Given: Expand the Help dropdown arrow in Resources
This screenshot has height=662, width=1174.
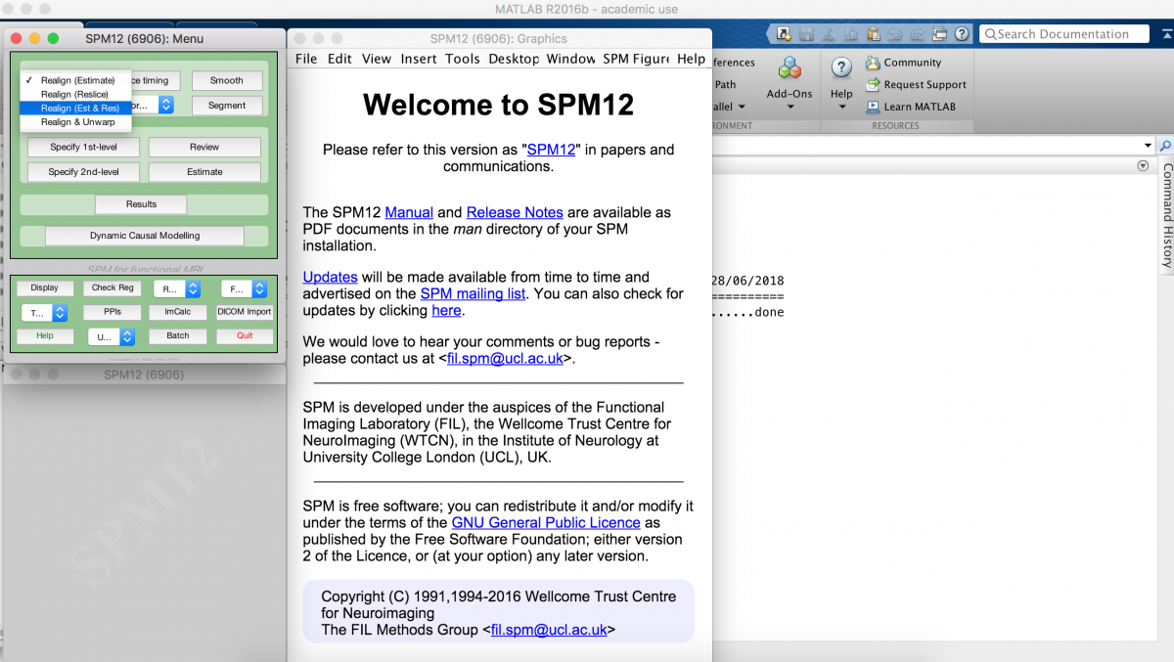Looking at the screenshot, I should [x=841, y=107].
